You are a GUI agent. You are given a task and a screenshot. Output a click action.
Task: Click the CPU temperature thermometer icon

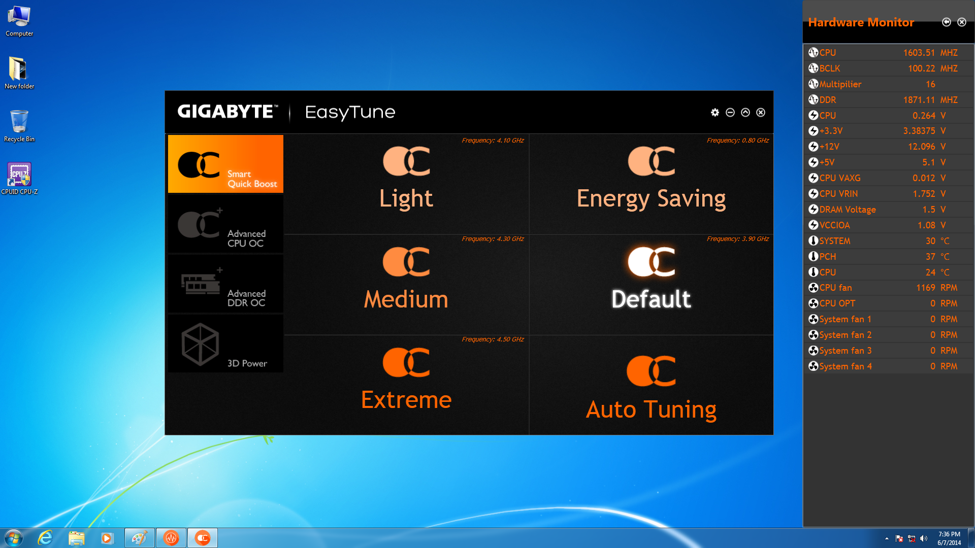pos(813,272)
